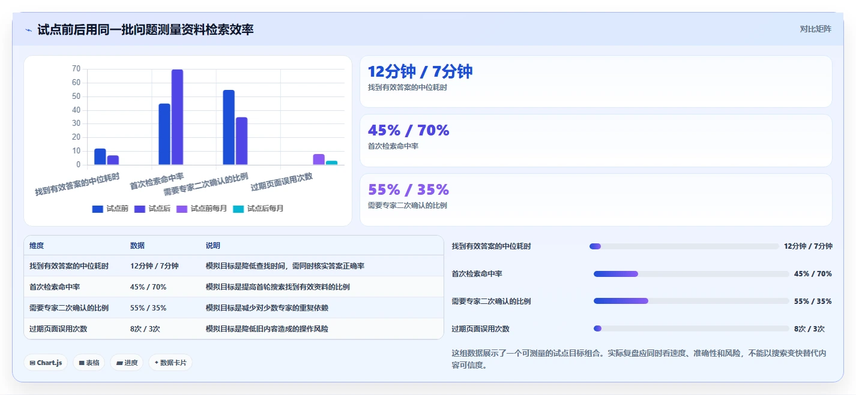The height and width of the screenshot is (395, 856).
Task: Click the Chart.js tag button
Action: coord(46,363)
